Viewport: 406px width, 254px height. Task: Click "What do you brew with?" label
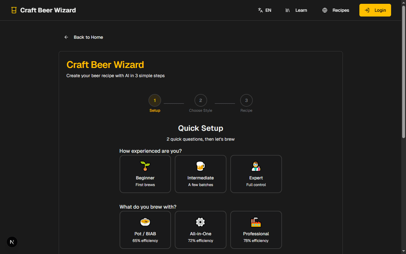click(x=148, y=207)
